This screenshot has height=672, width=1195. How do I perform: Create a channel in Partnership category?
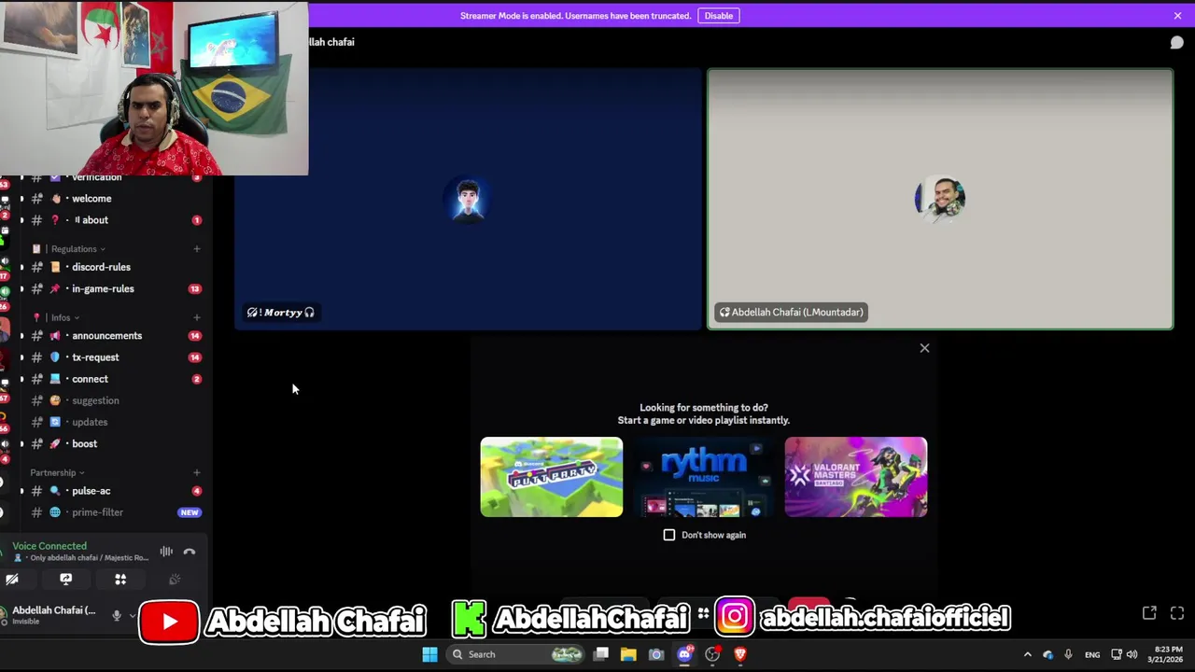point(197,472)
